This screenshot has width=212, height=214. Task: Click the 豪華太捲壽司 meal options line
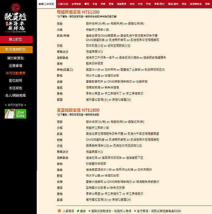[122, 182]
